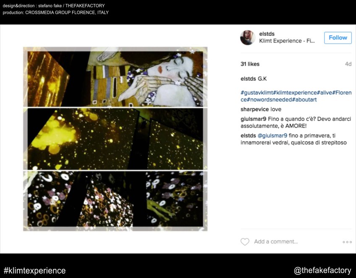356x278 pixels.
Task: Open the #alive hashtag
Action: coord(325,93)
